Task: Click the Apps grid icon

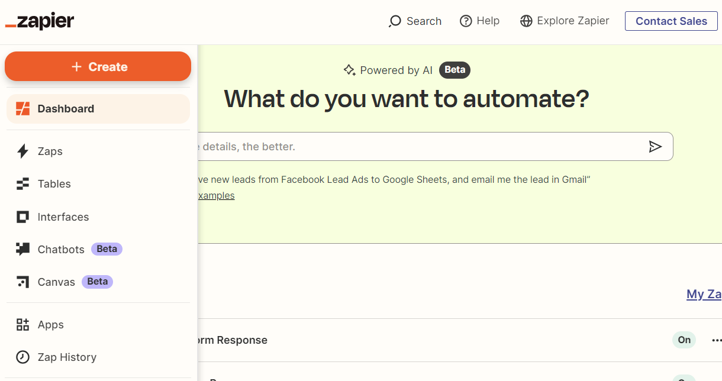Action: click(22, 325)
